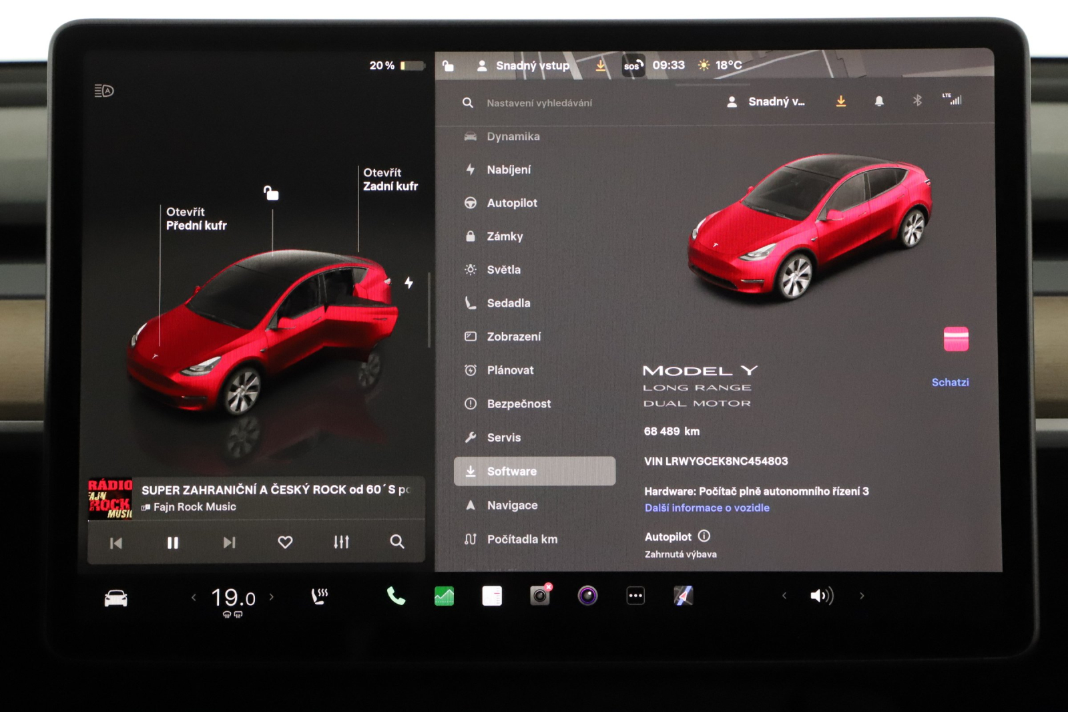Click the Nastavení vyhledávání search field
1068x712 pixels.
click(541, 102)
